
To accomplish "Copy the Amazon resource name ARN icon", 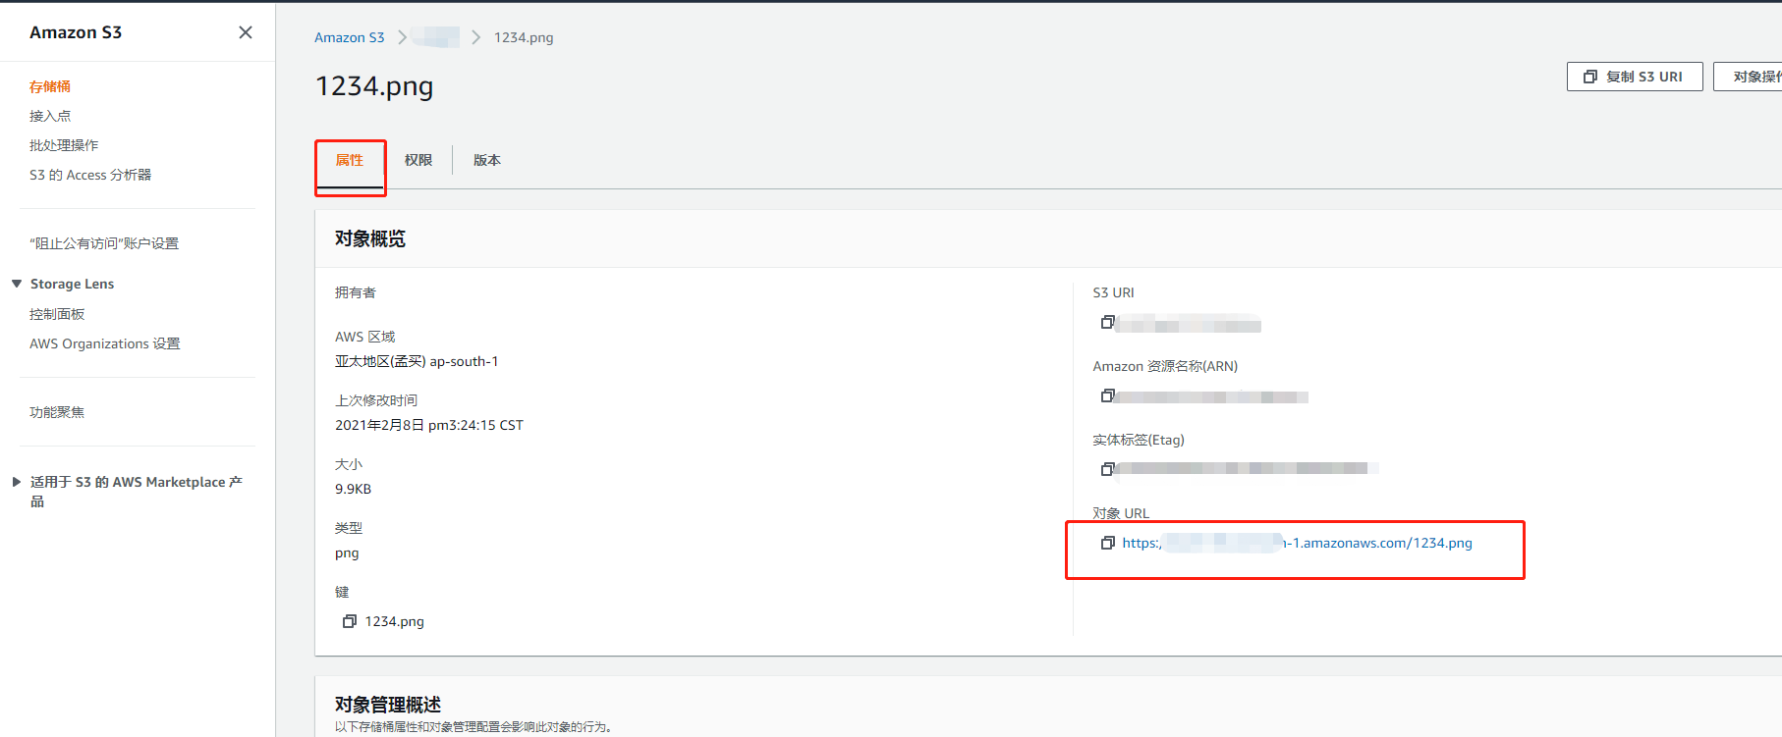I will (1107, 395).
